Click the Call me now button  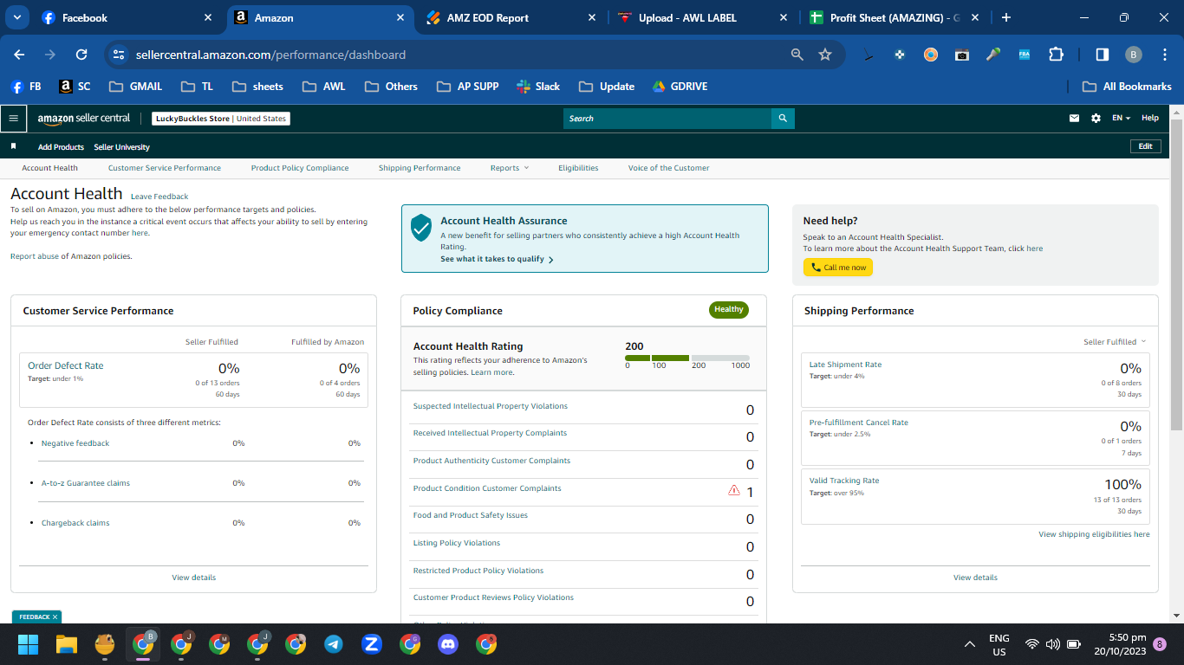point(838,268)
